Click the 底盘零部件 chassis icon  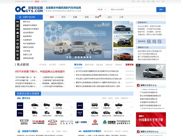coord(18,36)
